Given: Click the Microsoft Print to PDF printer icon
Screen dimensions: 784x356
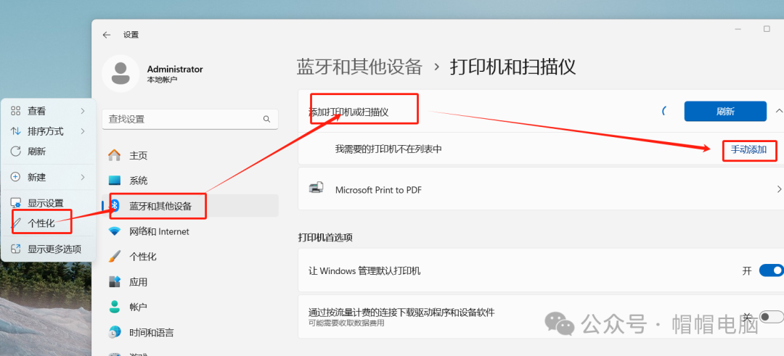Looking at the screenshot, I should 316,189.
